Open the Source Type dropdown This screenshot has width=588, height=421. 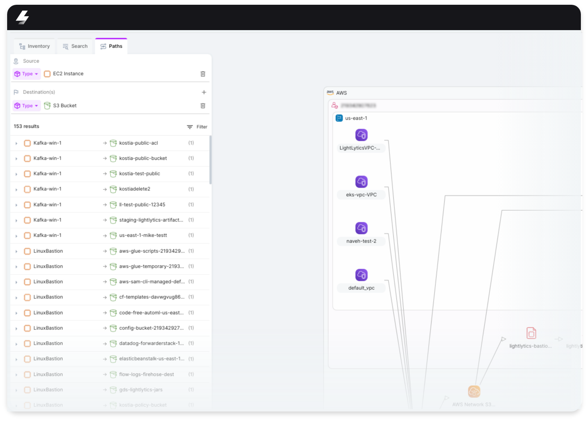[27, 74]
